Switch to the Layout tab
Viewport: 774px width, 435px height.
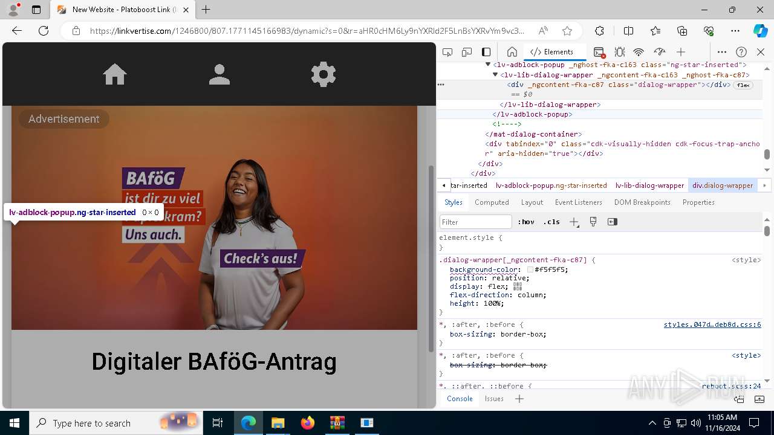pyautogui.click(x=532, y=202)
